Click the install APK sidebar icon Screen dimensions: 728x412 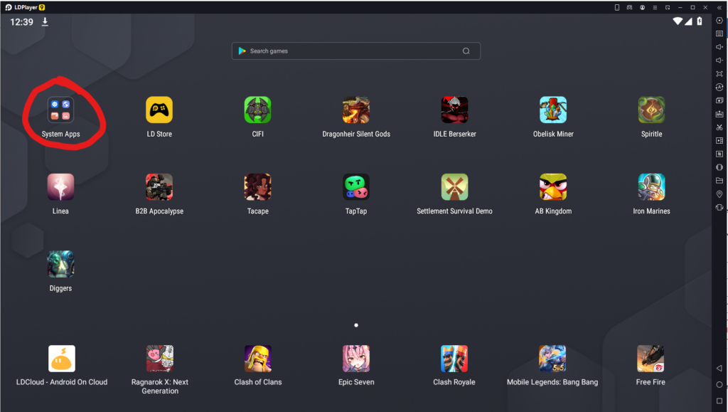pyautogui.click(x=719, y=114)
